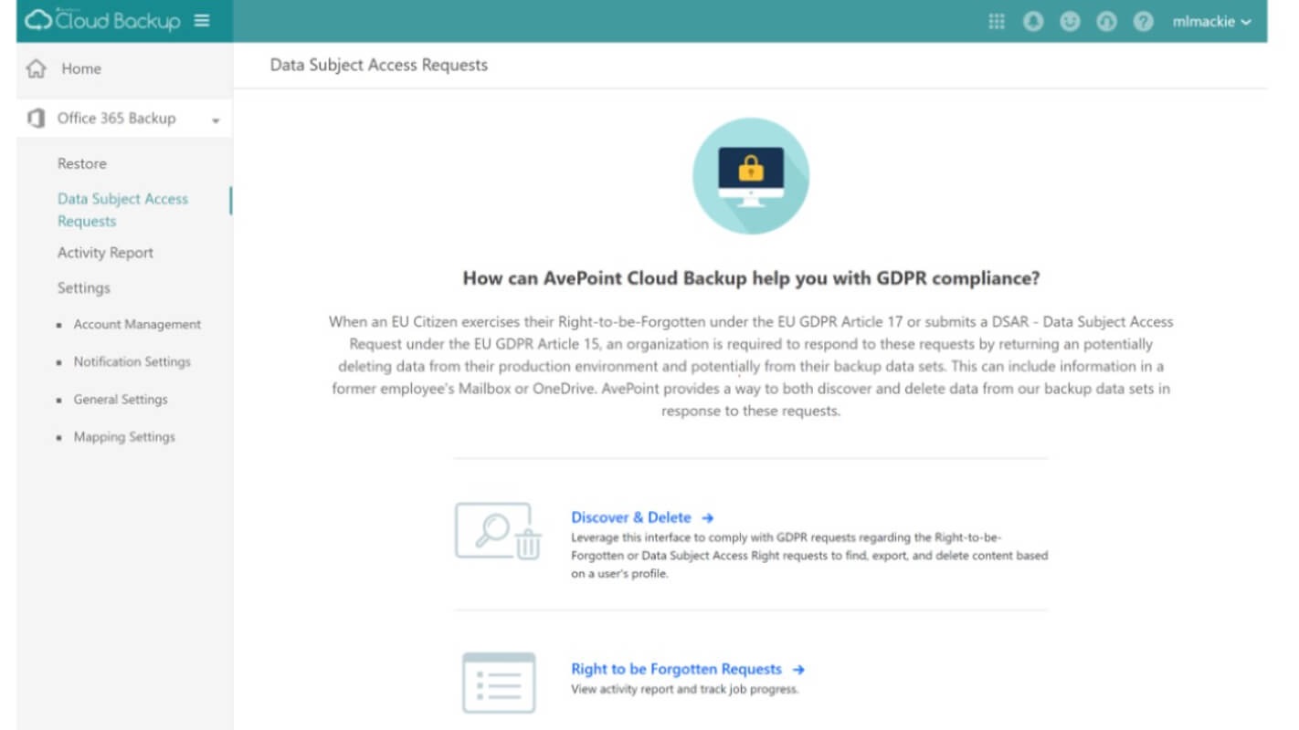The width and height of the screenshot is (1299, 730).
Task: Open Mapping Settings
Action: click(124, 437)
